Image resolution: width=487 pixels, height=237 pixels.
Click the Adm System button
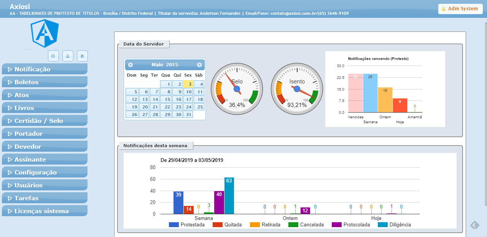pyautogui.click(x=460, y=9)
